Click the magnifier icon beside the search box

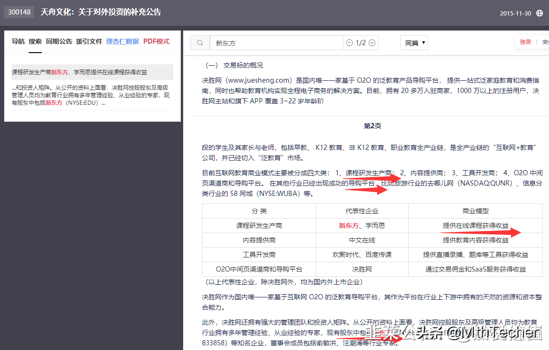point(200,42)
